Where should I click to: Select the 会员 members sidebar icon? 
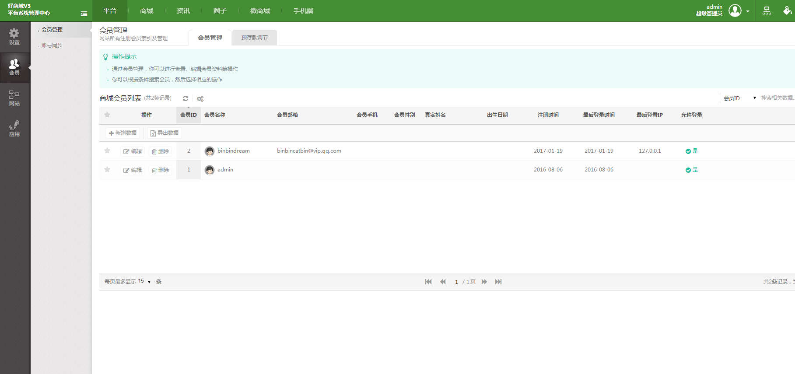[14, 67]
